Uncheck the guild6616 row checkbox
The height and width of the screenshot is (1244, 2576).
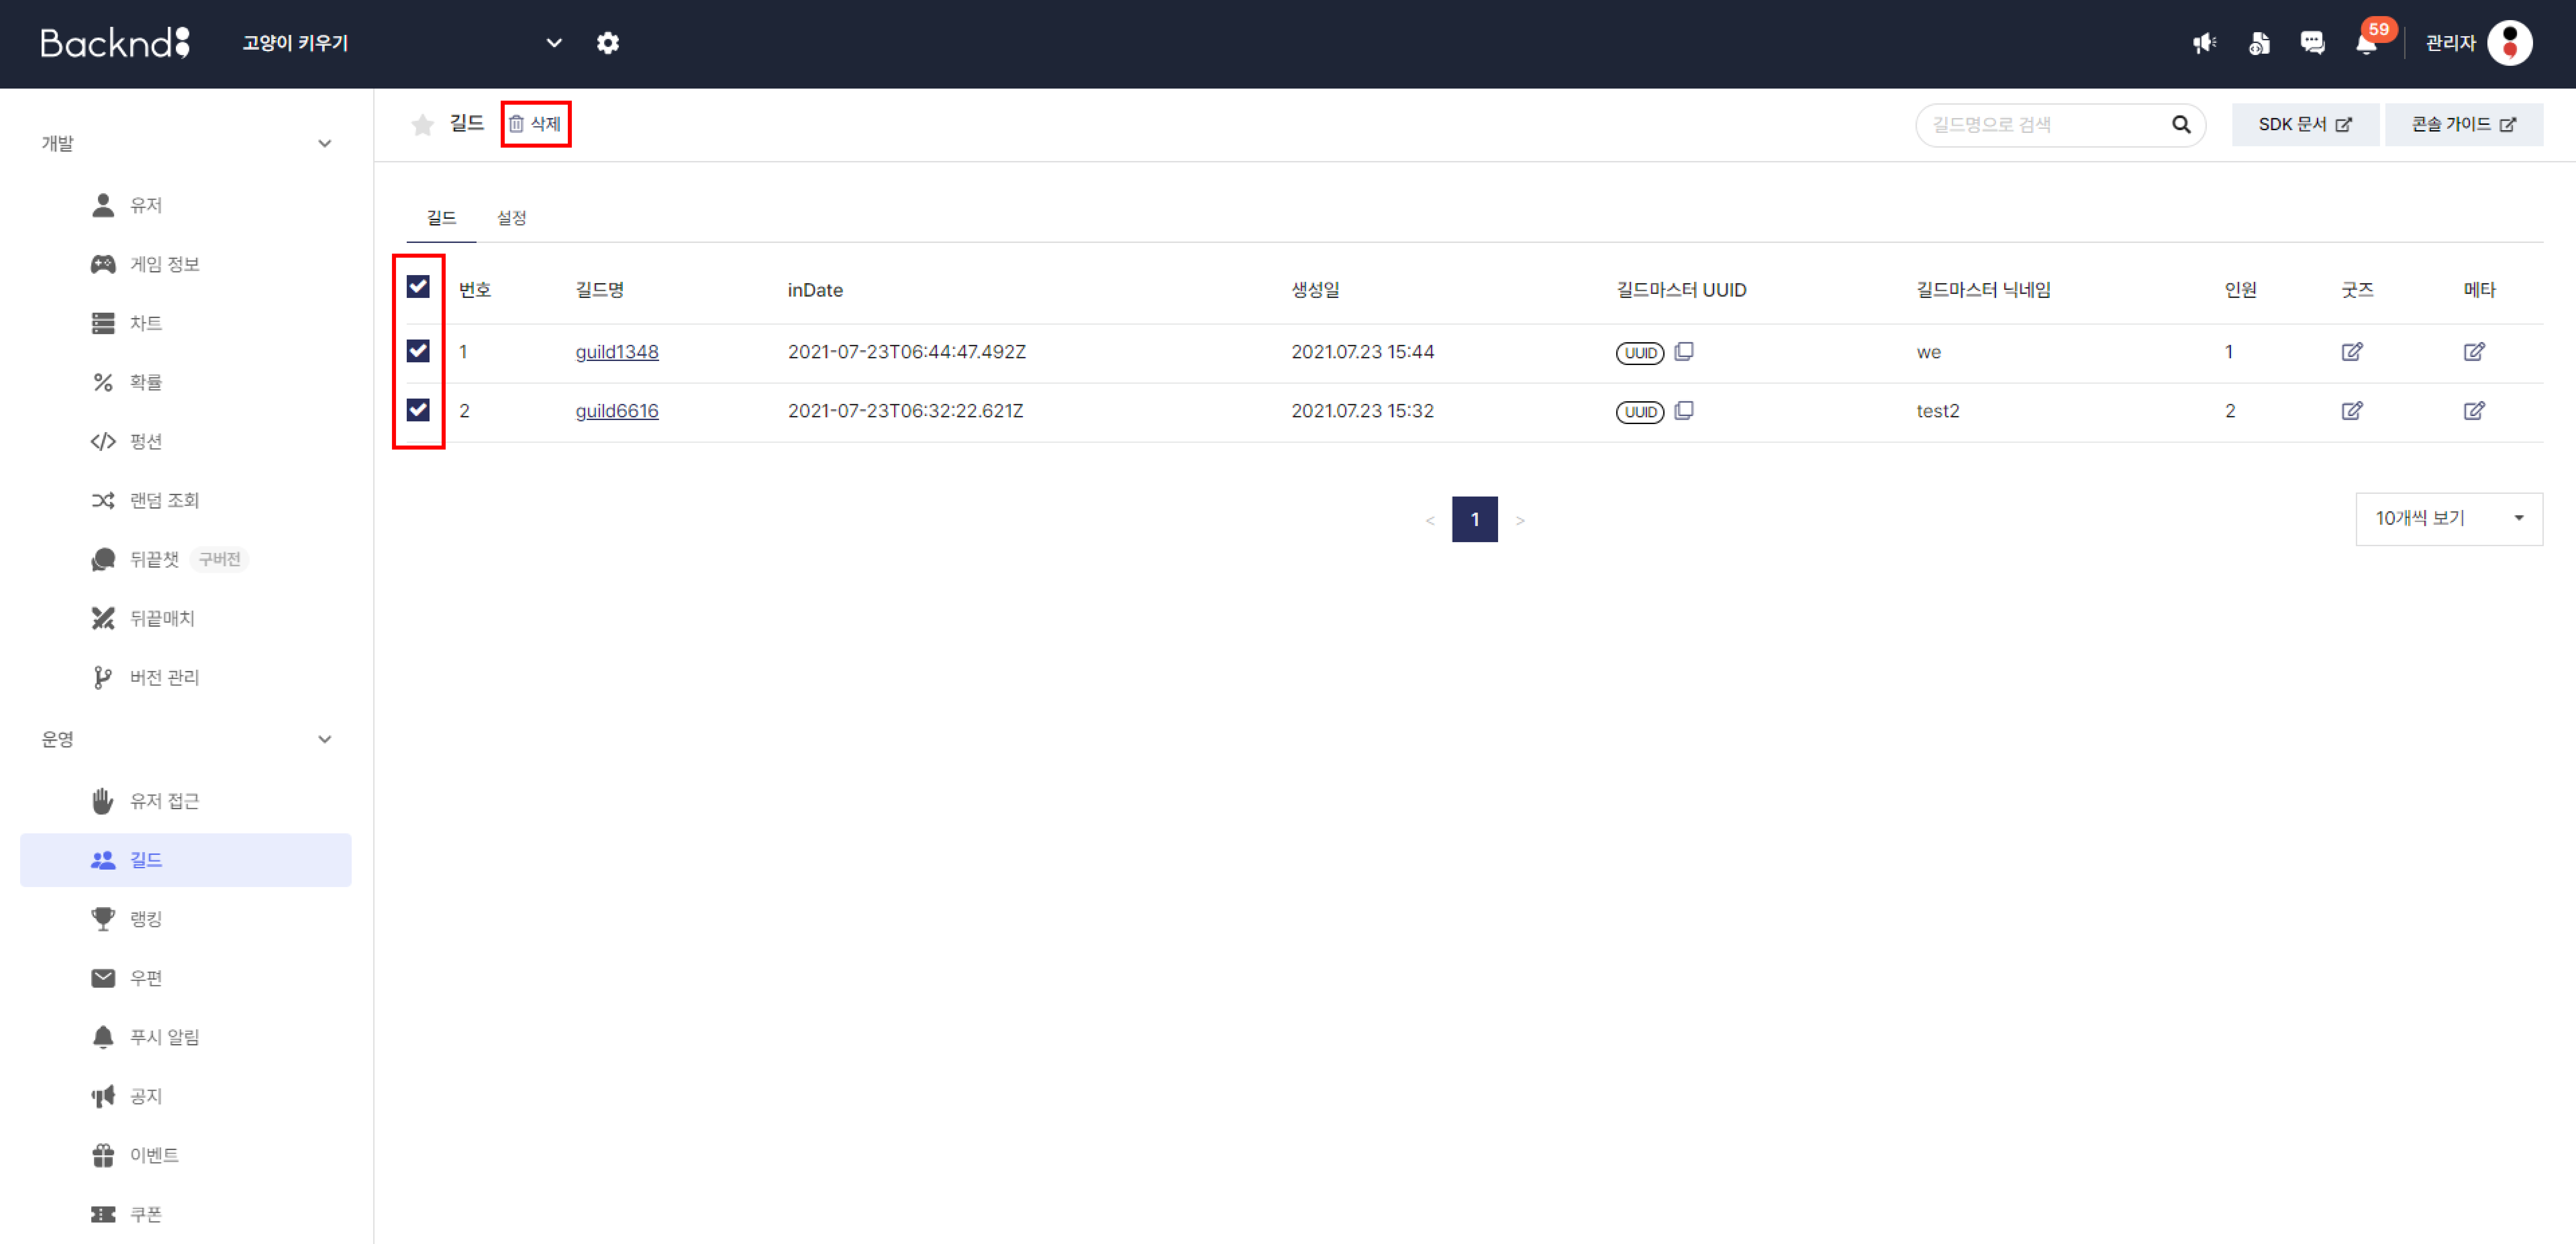pyautogui.click(x=418, y=410)
